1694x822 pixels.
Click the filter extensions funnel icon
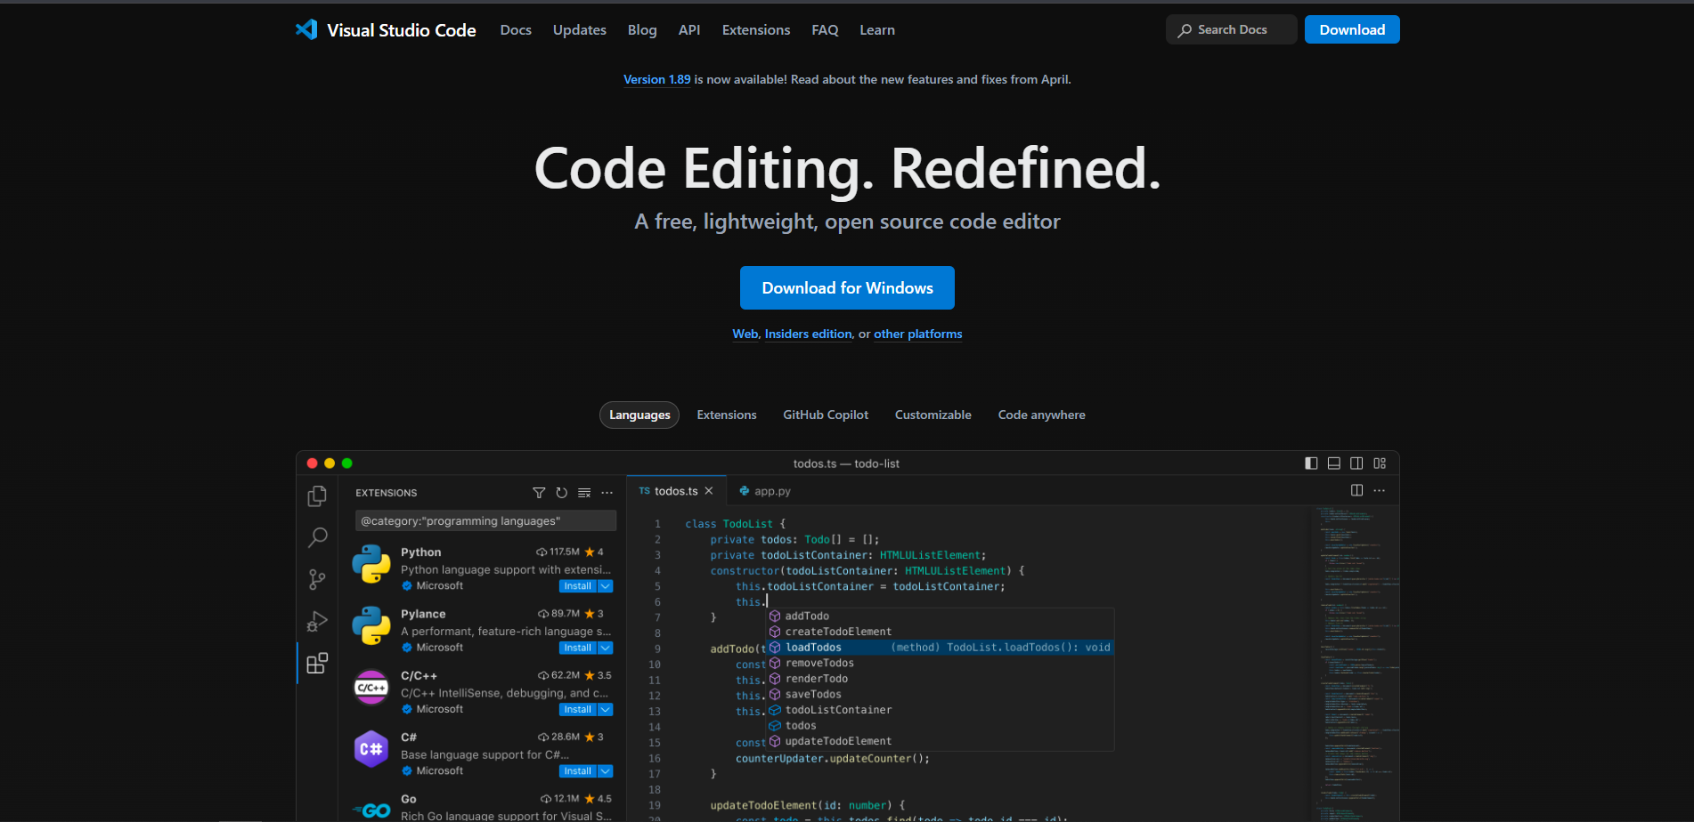[x=539, y=493]
